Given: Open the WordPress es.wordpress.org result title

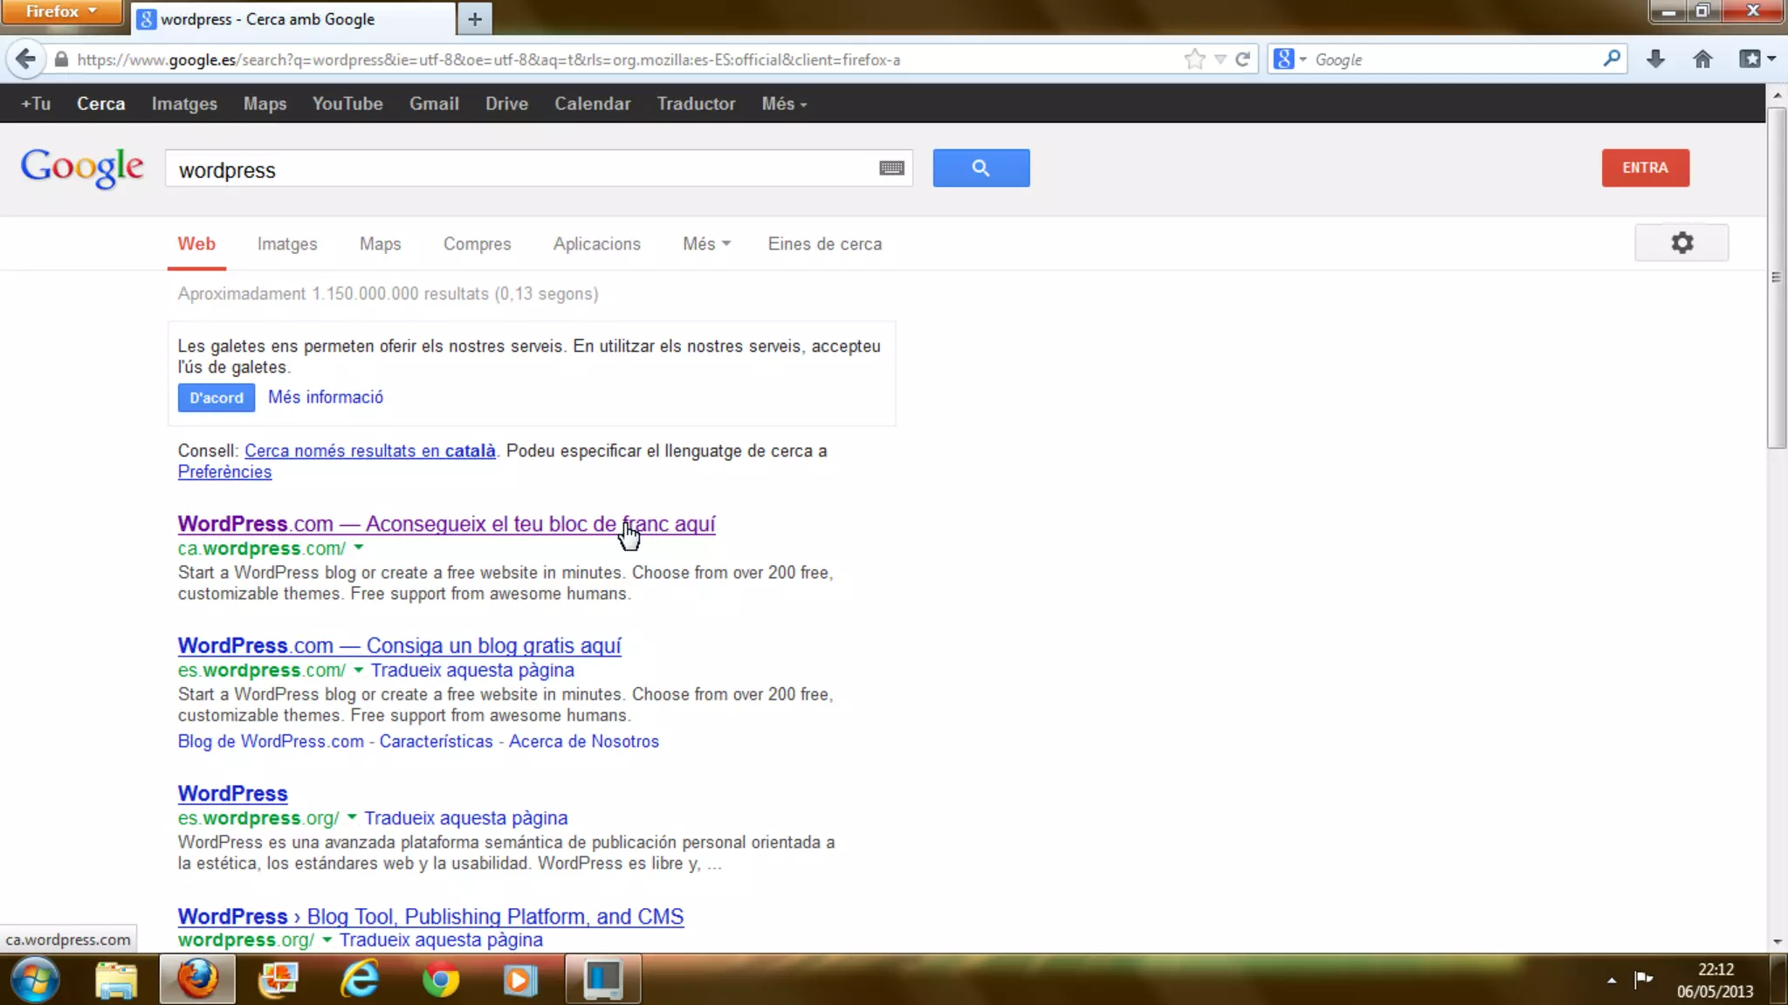Looking at the screenshot, I should point(232,794).
